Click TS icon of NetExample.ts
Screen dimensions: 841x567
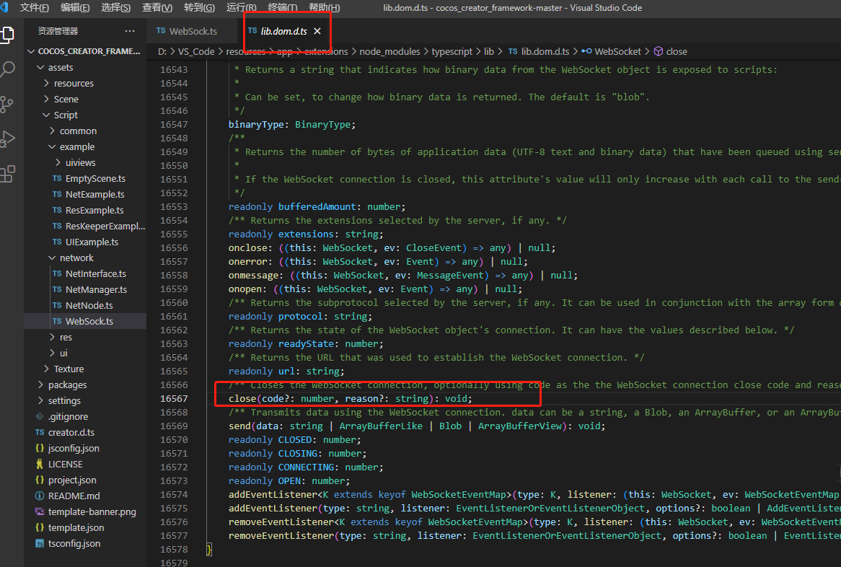(x=57, y=194)
